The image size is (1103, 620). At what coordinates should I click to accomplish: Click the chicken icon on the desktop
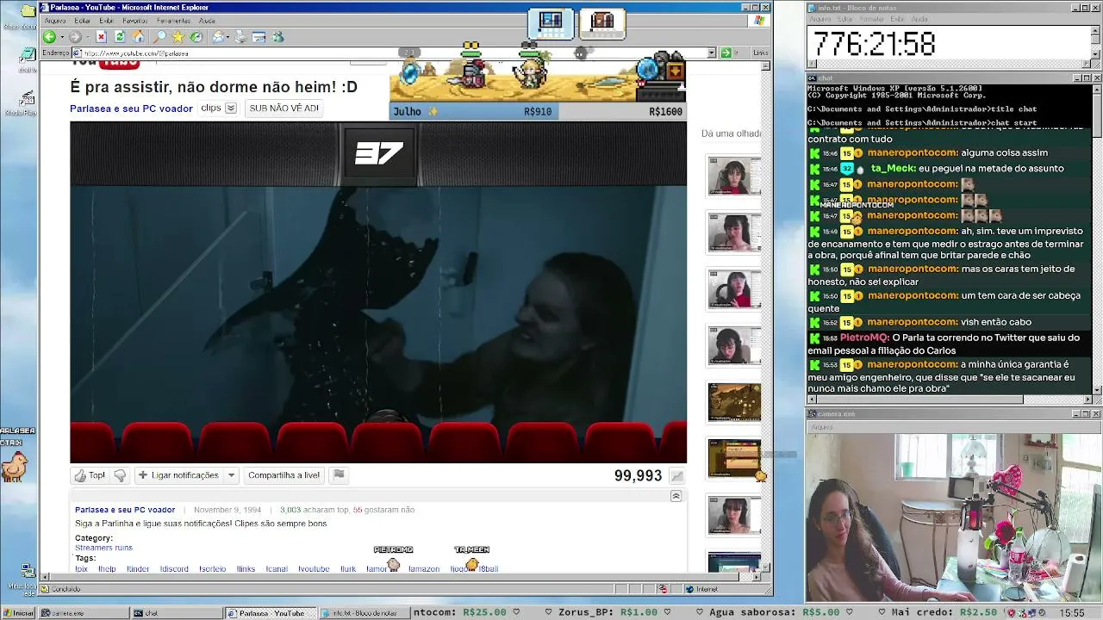point(14,466)
